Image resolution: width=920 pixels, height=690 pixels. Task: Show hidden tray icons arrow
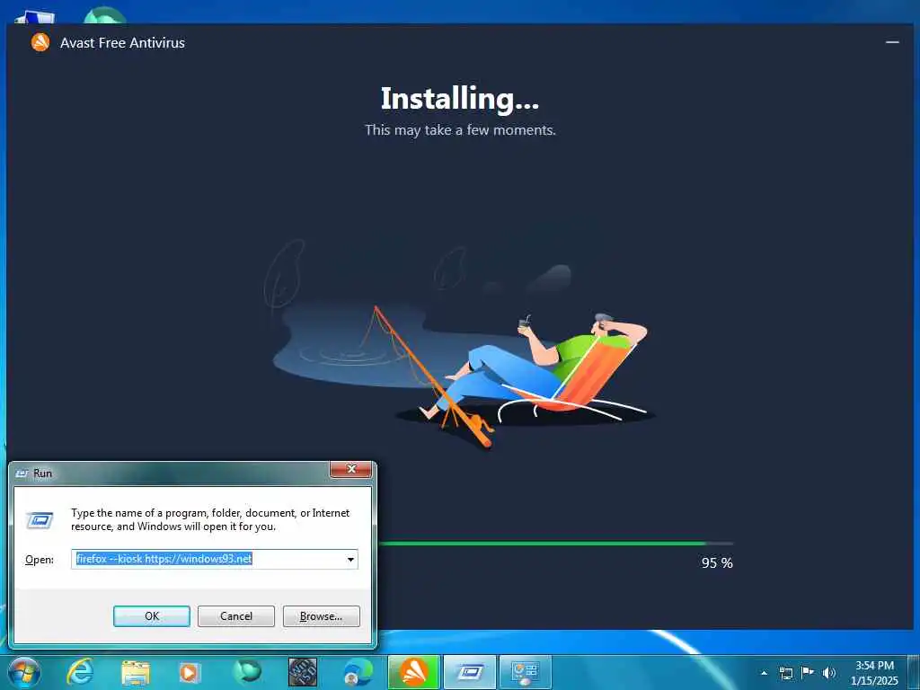click(764, 673)
